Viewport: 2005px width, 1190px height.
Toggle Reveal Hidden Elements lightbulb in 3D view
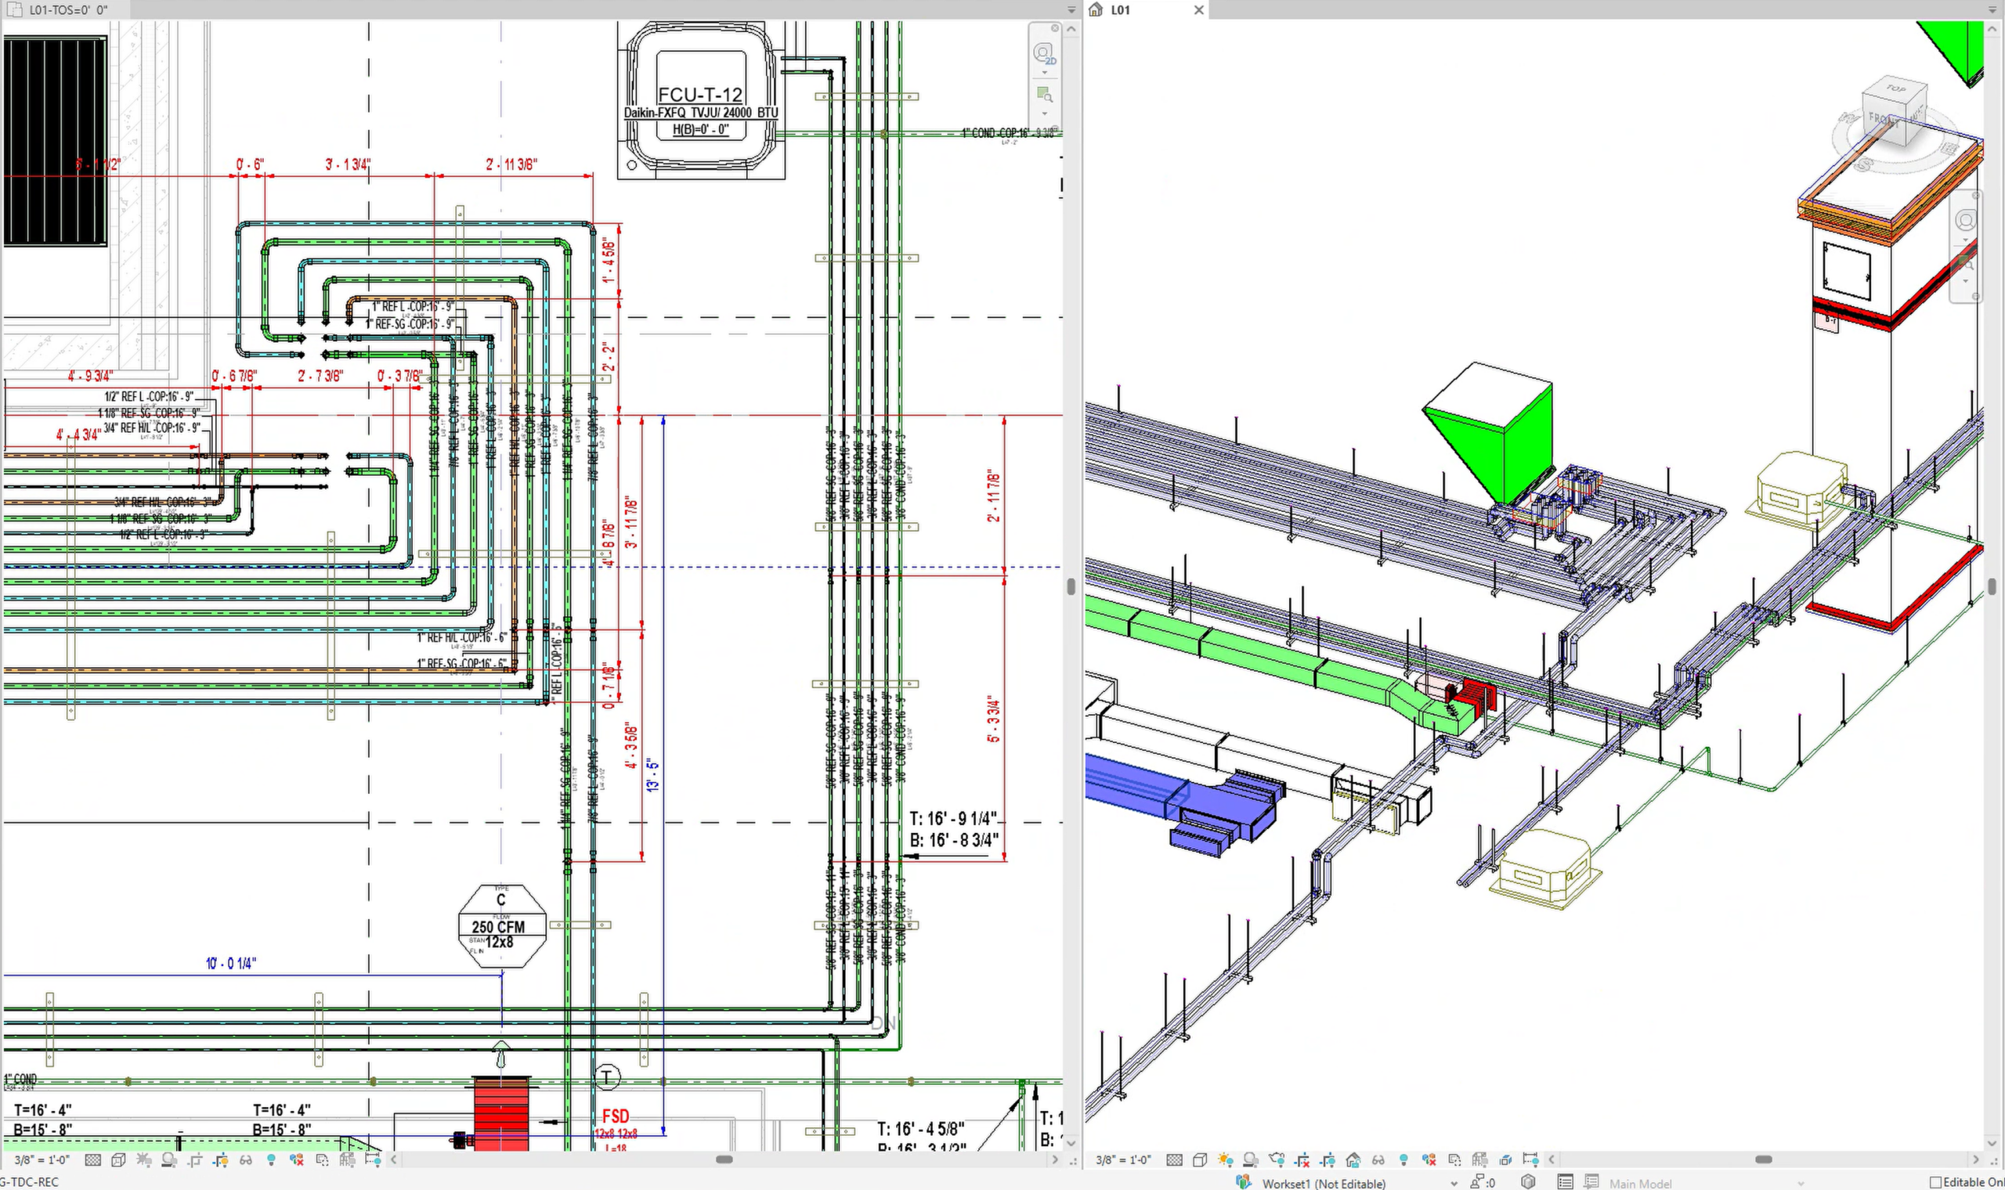click(1403, 1159)
